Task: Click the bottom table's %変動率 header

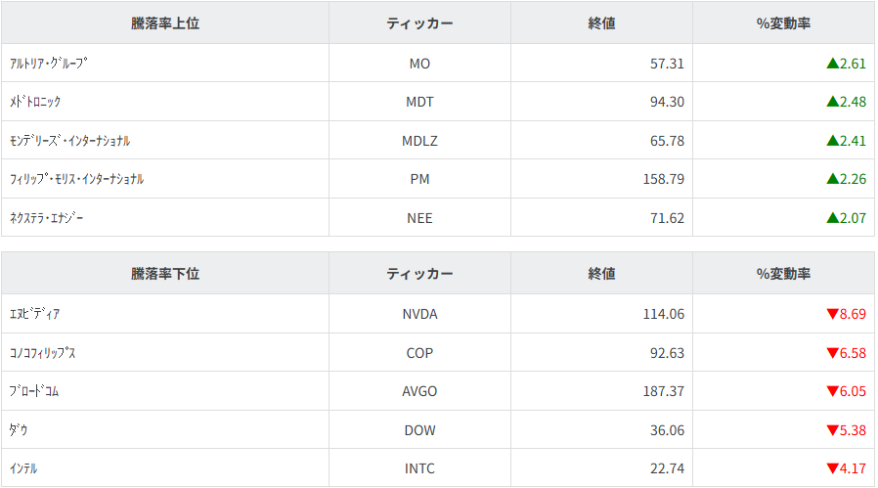Action: click(x=783, y=274)
